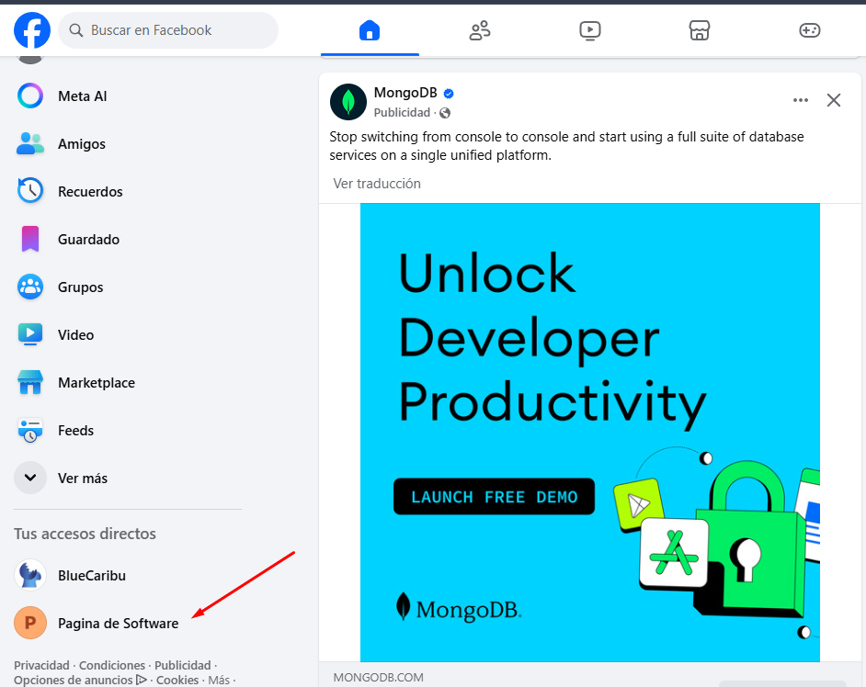Open the Marketplace tab icon in top bar
Screen dimensions: 866x687
click(x=700, y=30)
